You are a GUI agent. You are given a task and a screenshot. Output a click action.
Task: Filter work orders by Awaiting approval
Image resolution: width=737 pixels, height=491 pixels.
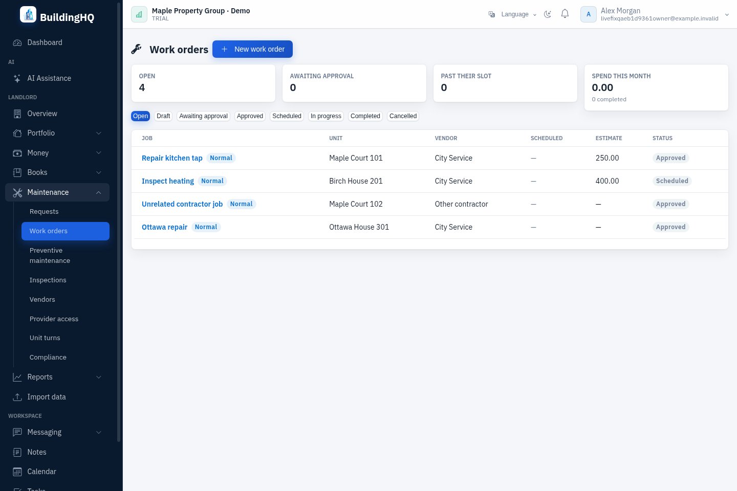coord(203,116)
